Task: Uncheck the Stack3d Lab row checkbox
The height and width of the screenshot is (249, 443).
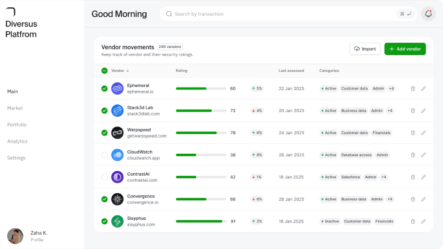Action: pos(104,110)
